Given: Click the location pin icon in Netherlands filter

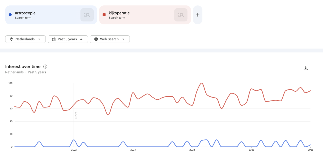Looking at the screenshot, I should tap(11, 39).
